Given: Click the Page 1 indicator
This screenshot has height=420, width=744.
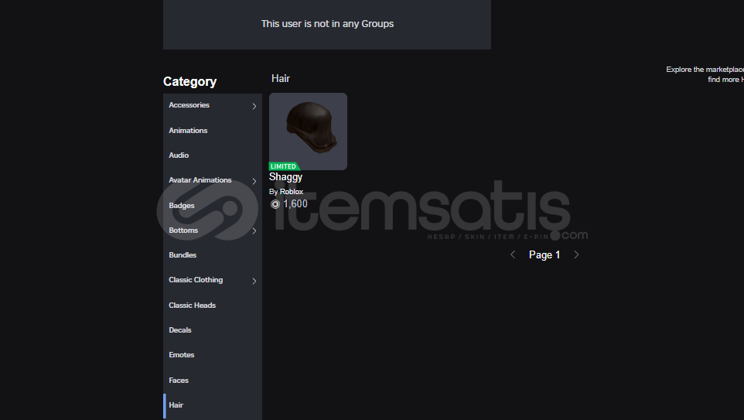Looking at the screenshot, I should coord(544,254).
